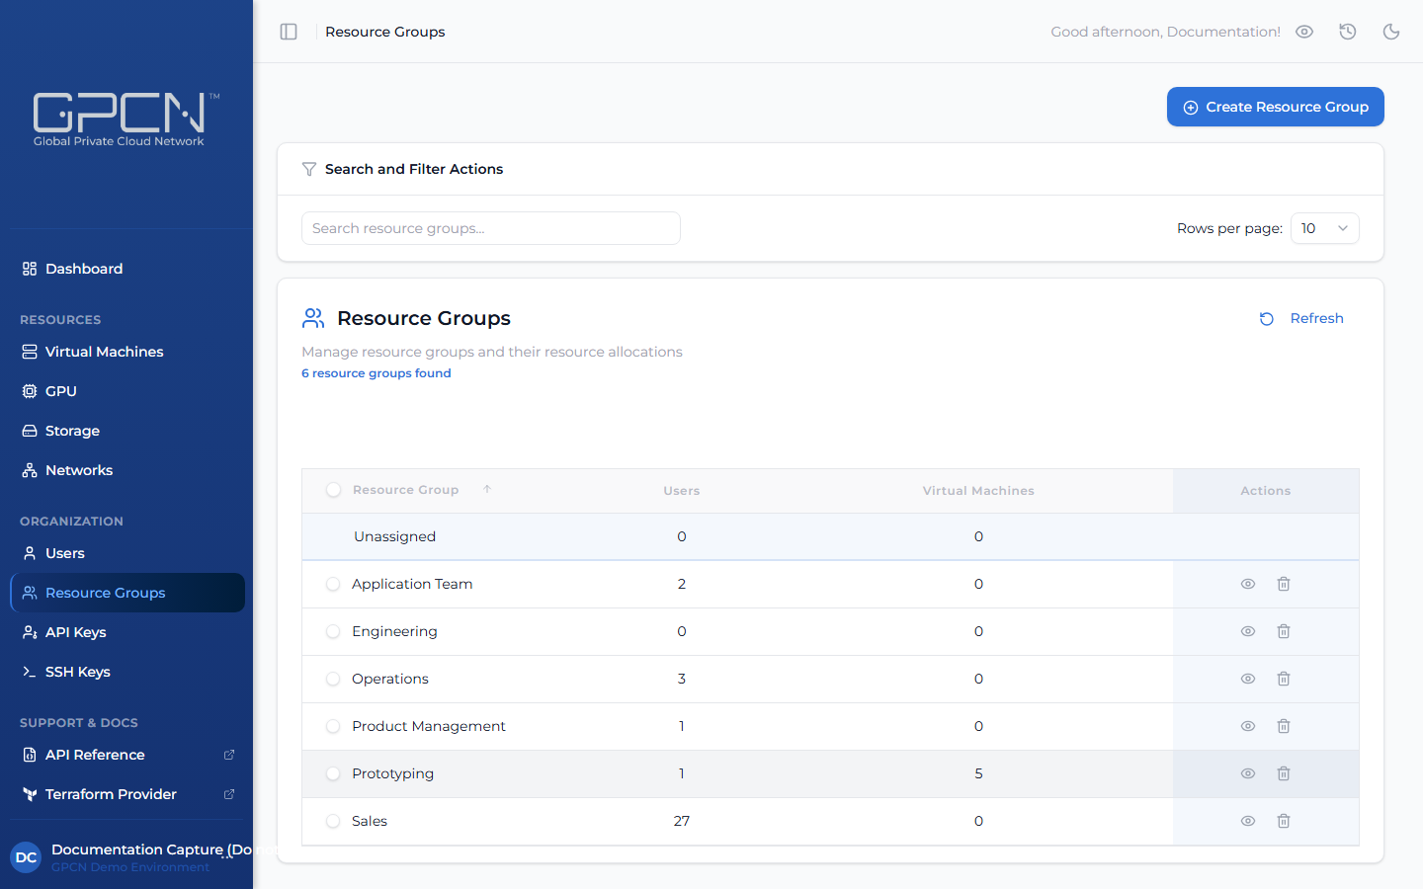Go to Virtual Machines page
The height and width of the screenshot is (889, 1423).
[x=127, y=352]
